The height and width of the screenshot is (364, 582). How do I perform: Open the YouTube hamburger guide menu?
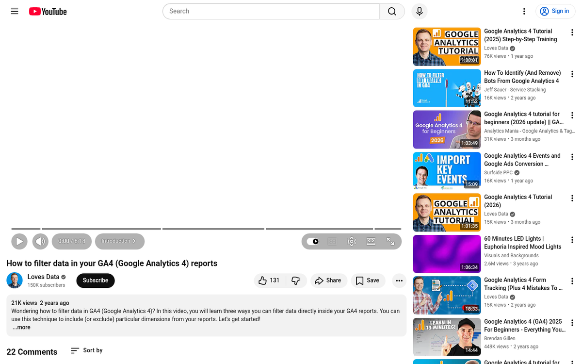(15, 11)
